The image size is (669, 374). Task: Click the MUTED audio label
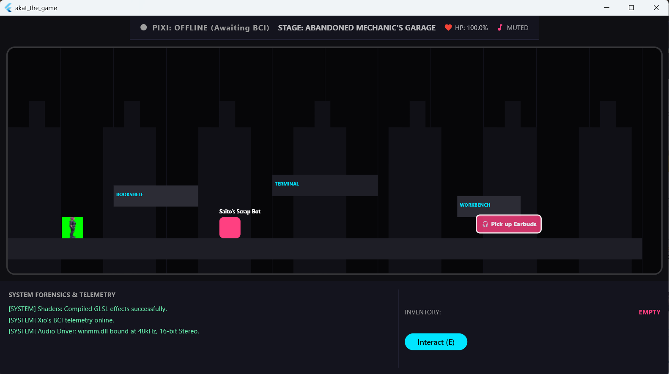[518, 28]
